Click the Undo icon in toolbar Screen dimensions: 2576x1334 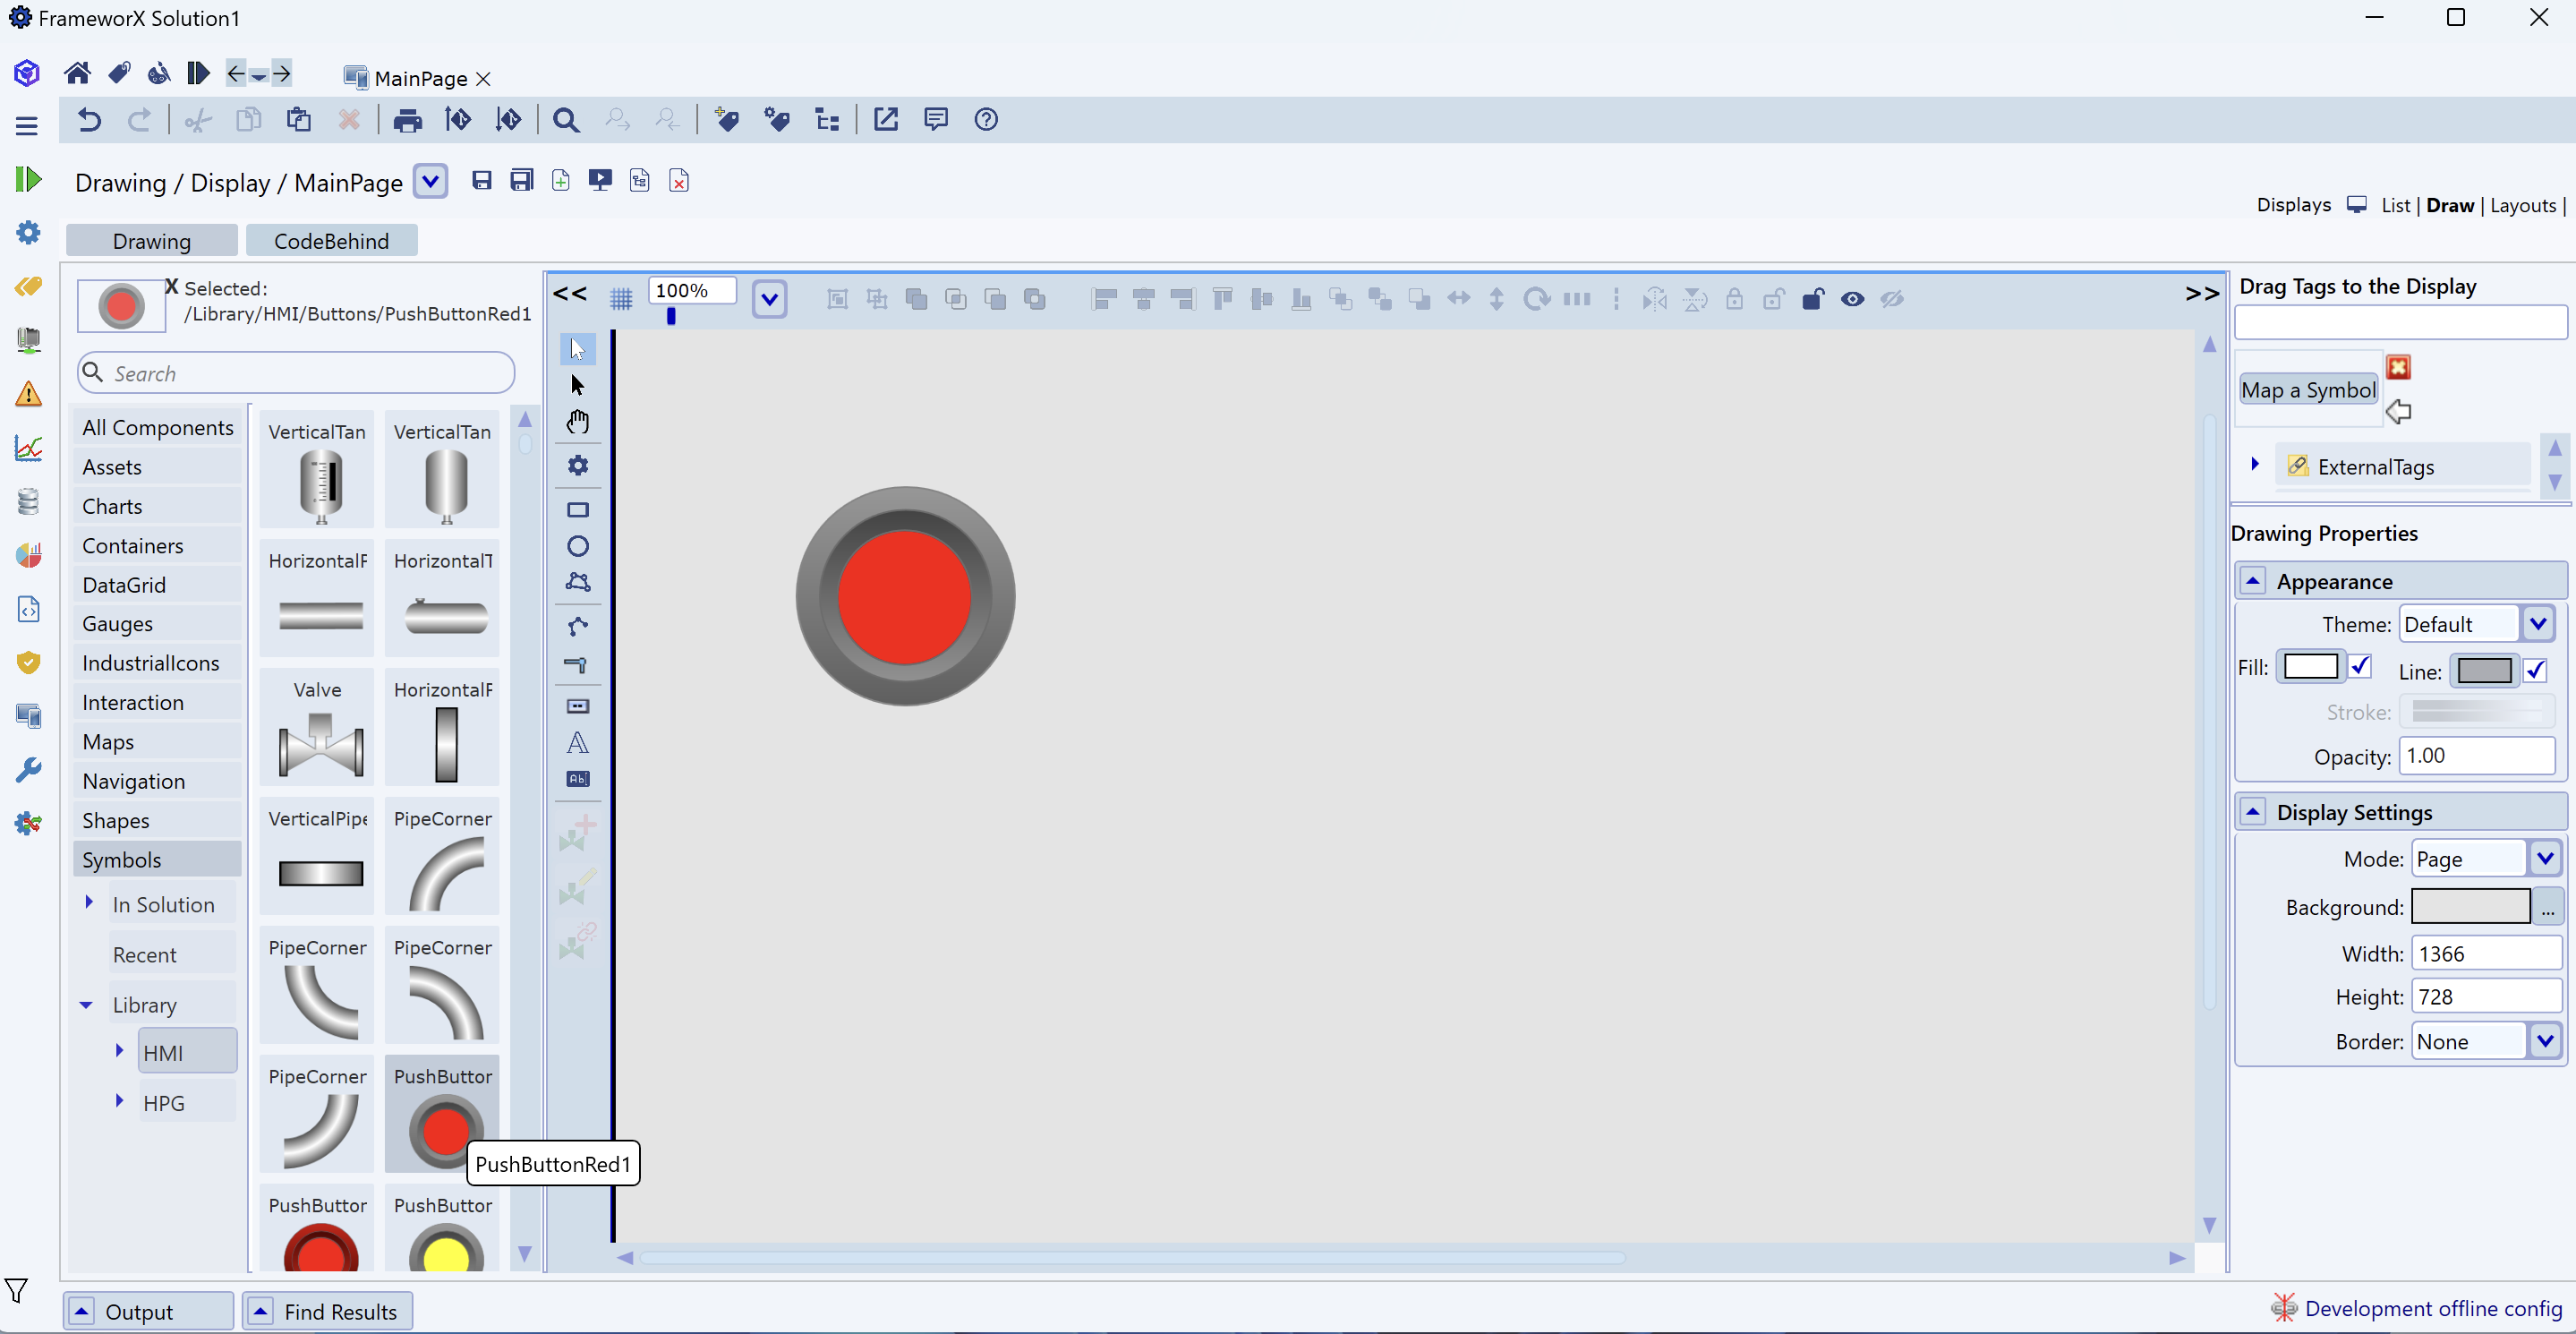[x=89, y=120]
